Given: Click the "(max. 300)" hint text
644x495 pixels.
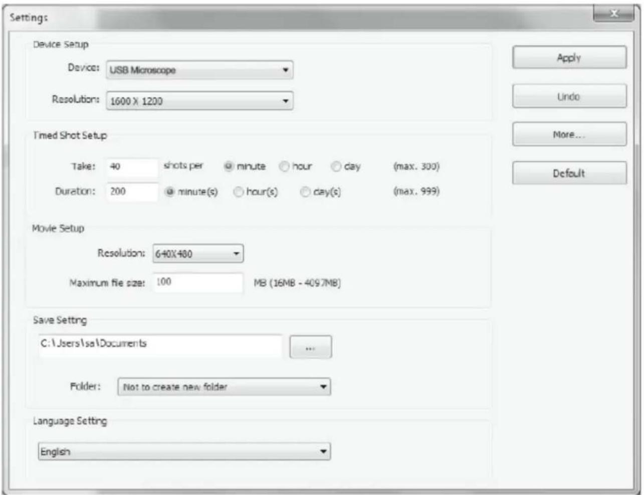Looking at the screenshot, I should coord(416,167).
